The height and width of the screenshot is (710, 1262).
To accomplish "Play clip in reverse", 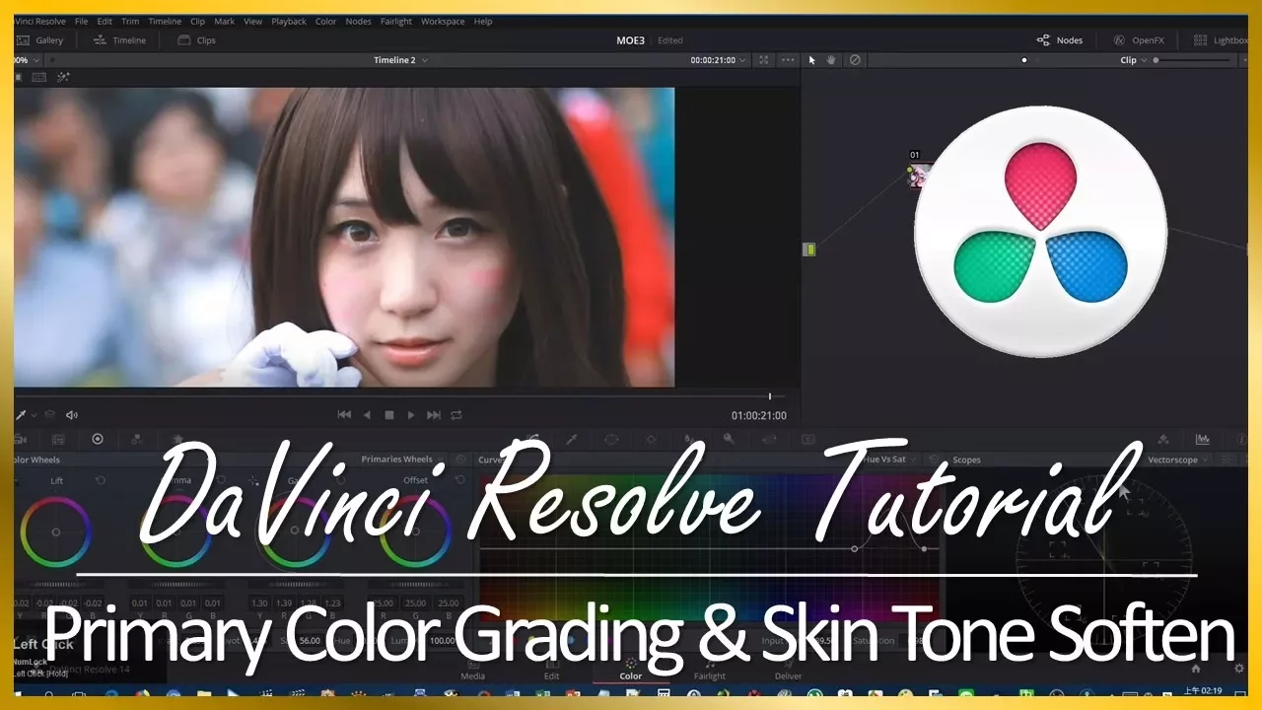I will pos(368,415).
